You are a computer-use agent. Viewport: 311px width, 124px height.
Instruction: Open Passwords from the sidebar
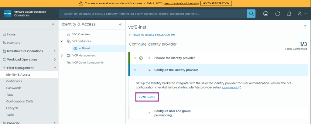click(14, 88)
